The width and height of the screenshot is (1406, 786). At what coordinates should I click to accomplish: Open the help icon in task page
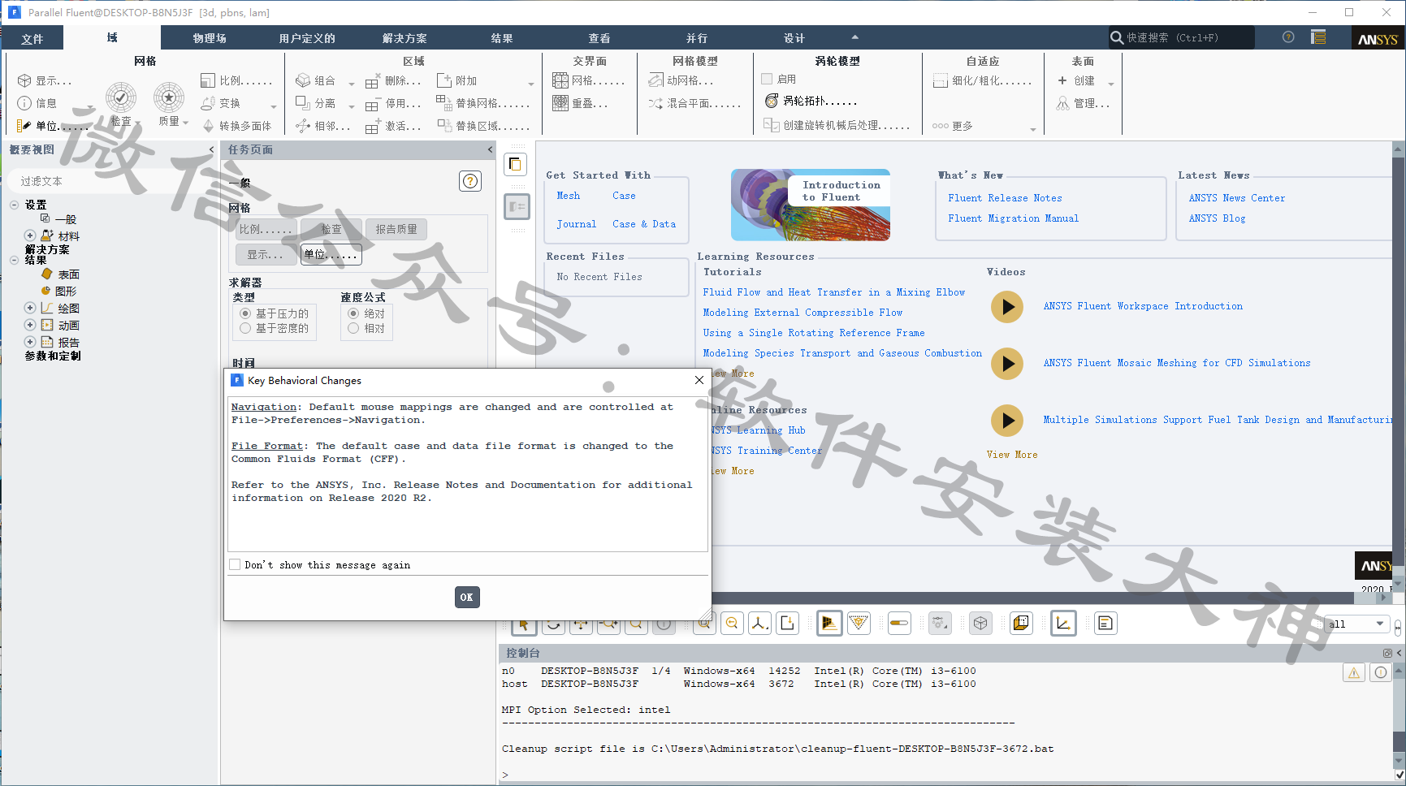(x=470, y=181)
